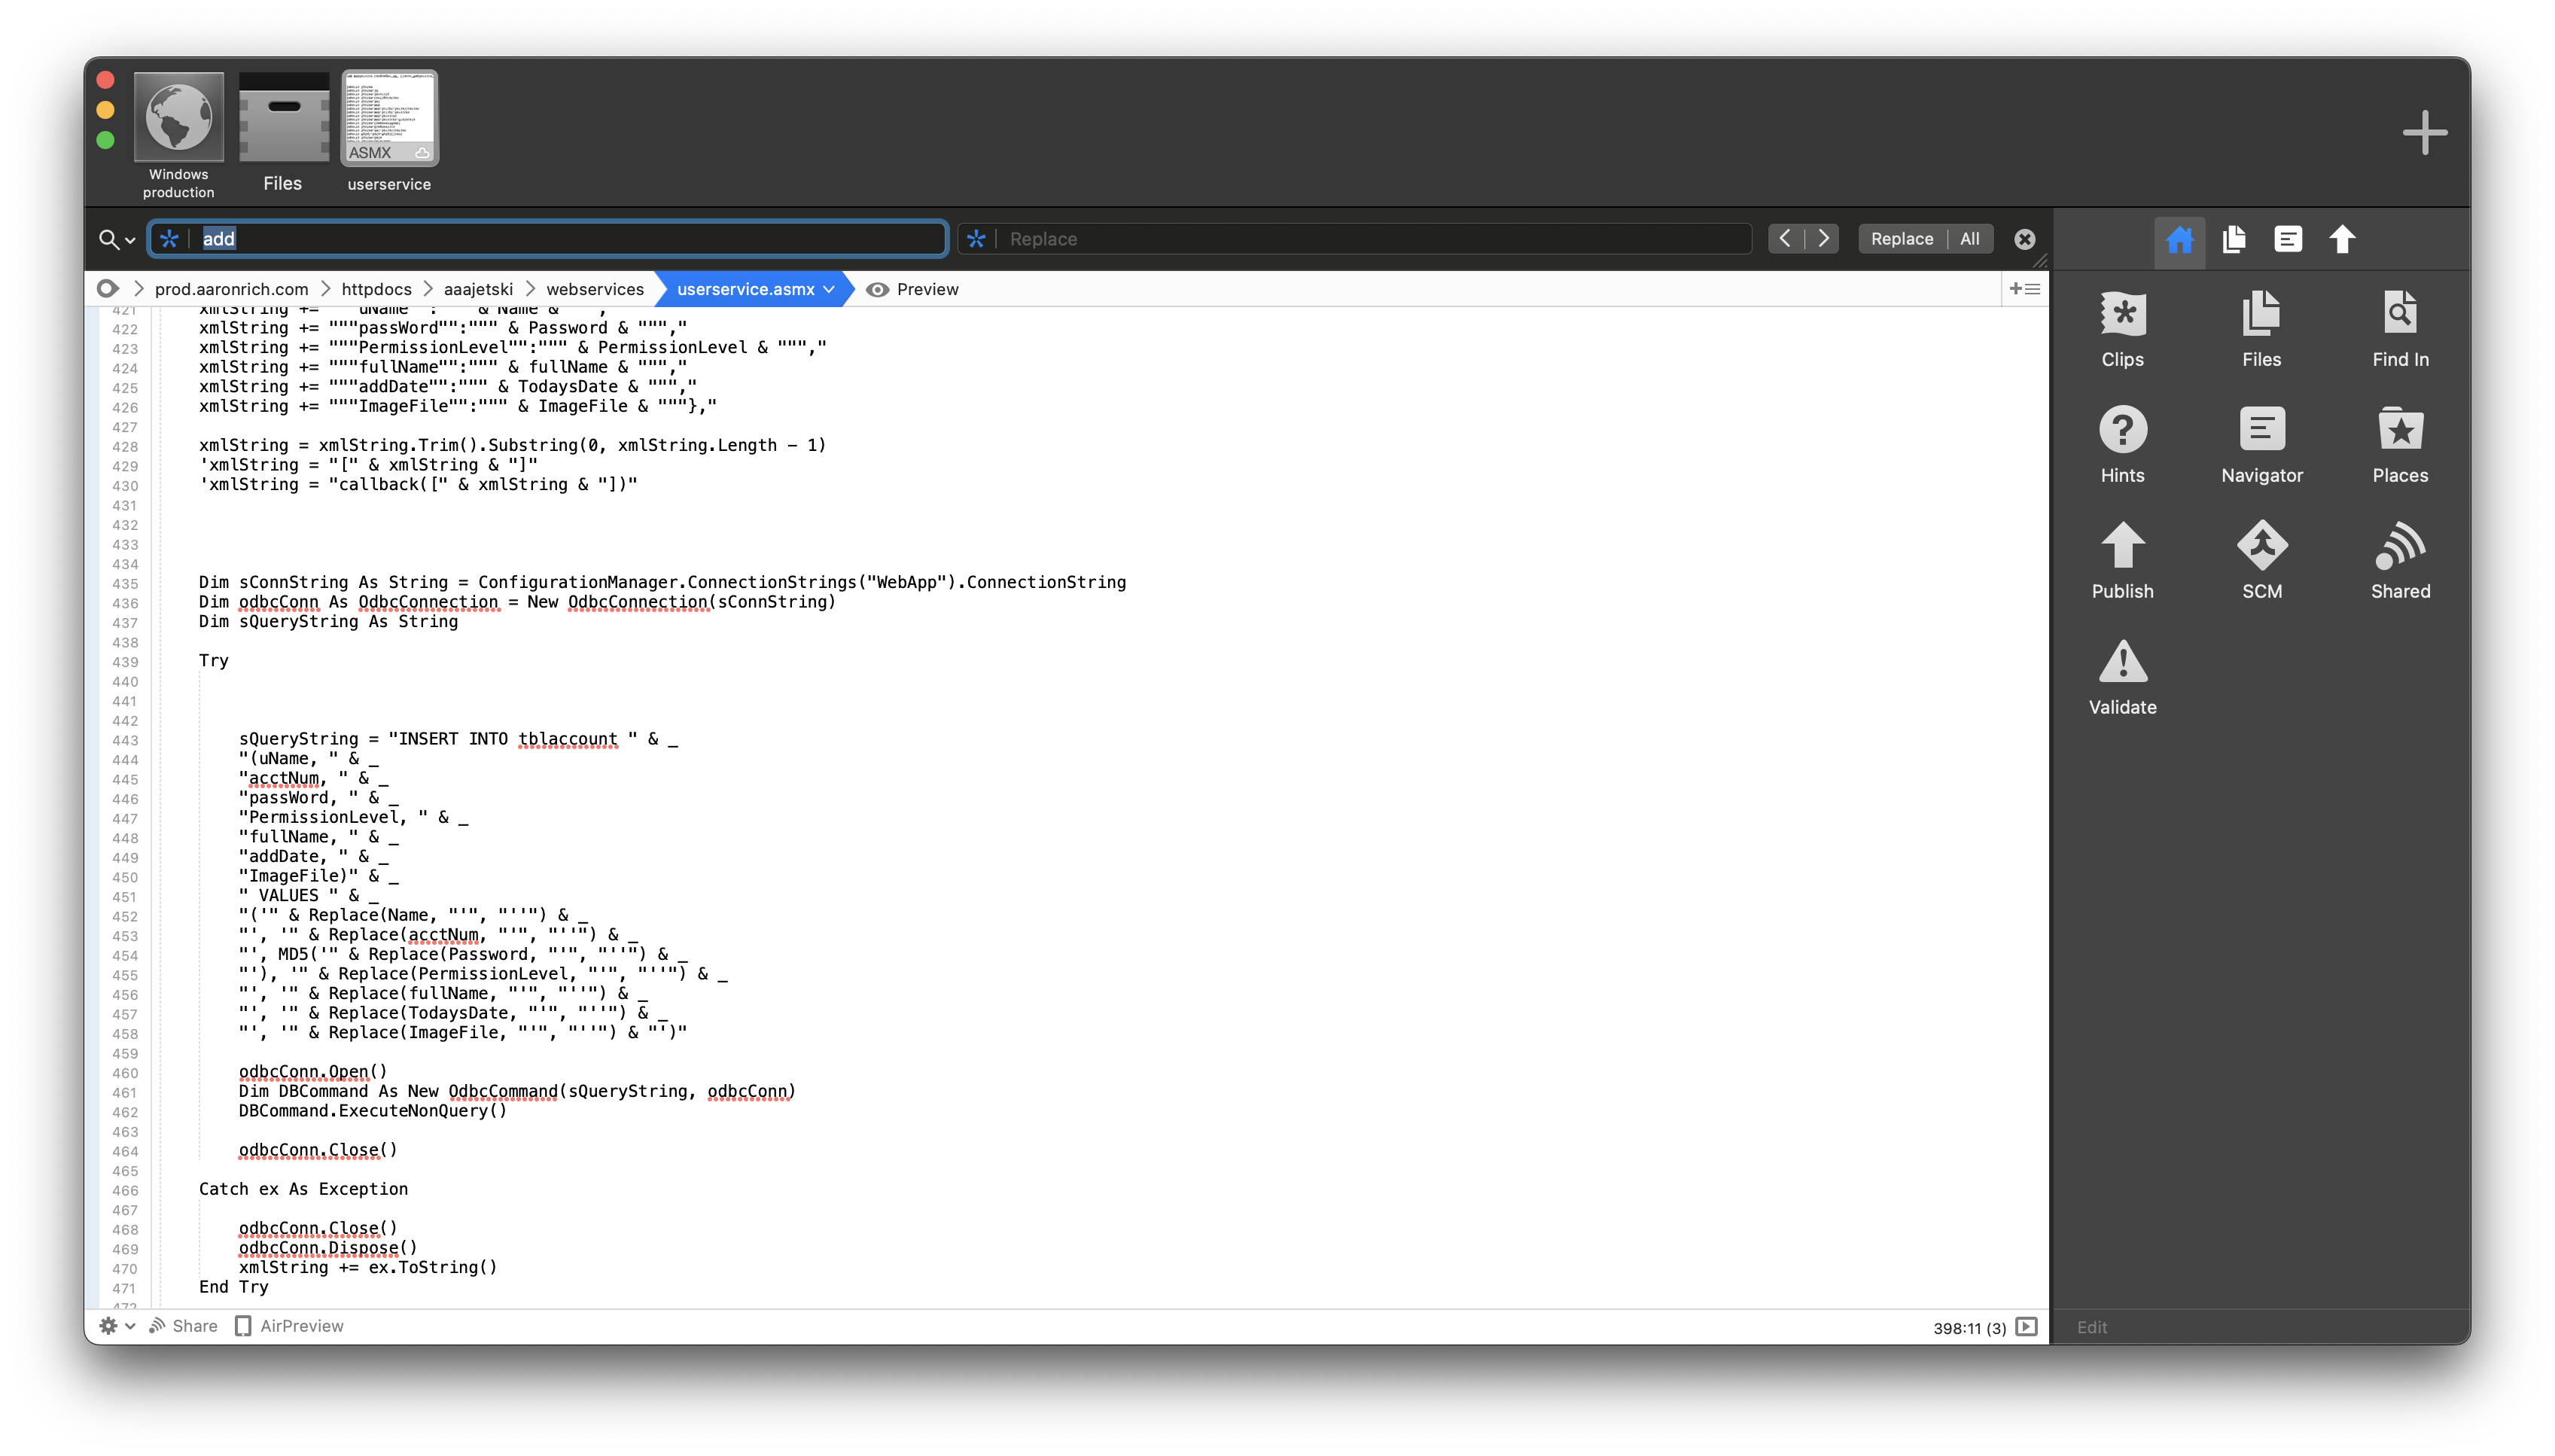Open the Places starred folder icon
The width and height of the screenshot is (2555, 1456).
point(2400,431)
